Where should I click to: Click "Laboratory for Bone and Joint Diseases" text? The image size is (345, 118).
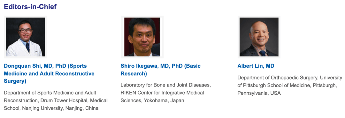coord(166,85)
